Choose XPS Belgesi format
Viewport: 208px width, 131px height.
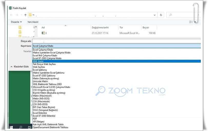[116, 122]
